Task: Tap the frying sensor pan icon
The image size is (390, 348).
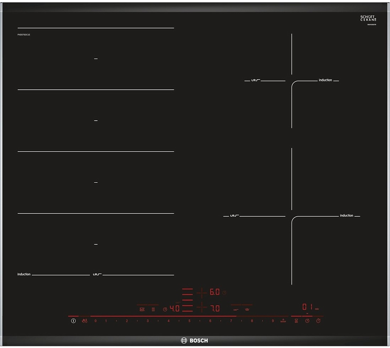Action: coord(236,309)
